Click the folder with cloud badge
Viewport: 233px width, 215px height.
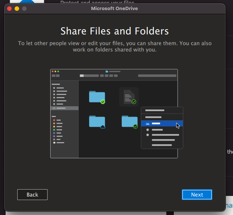[97, 122]
